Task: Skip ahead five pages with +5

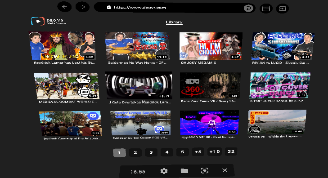Action: point(198,151)
